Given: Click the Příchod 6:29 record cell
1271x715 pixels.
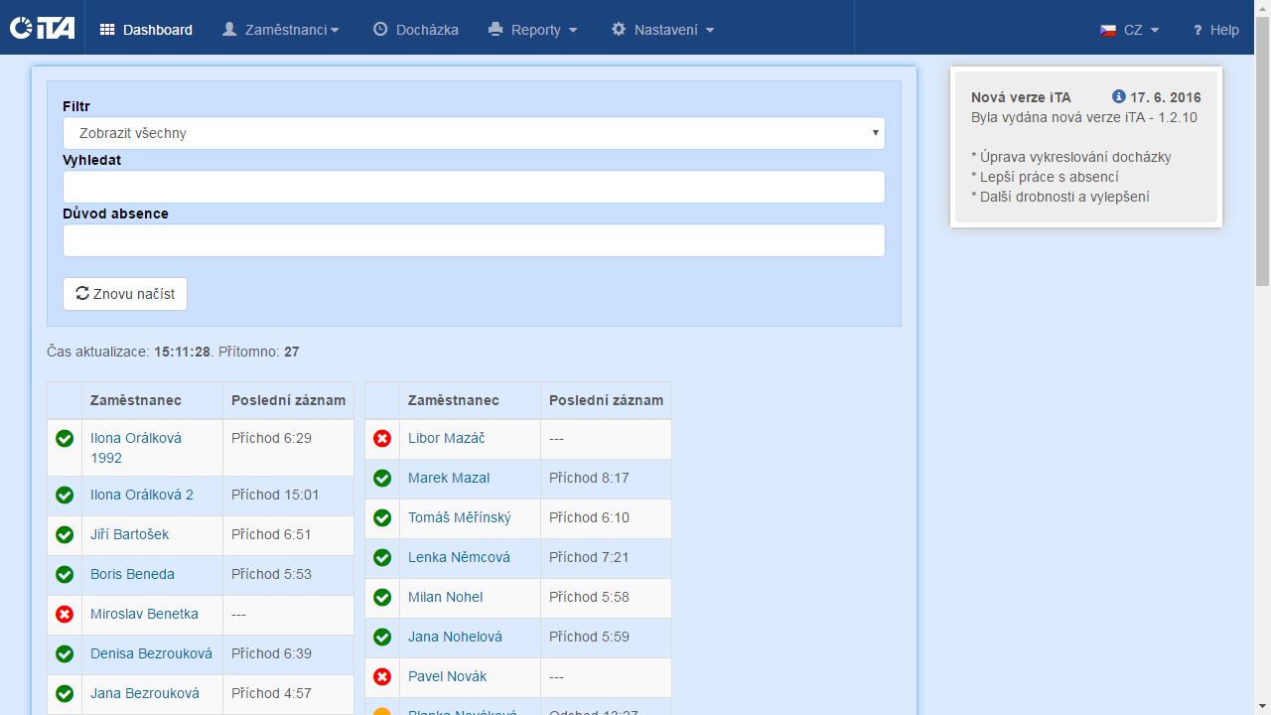Looking at the screenshot, I should [x=288, y=448].
